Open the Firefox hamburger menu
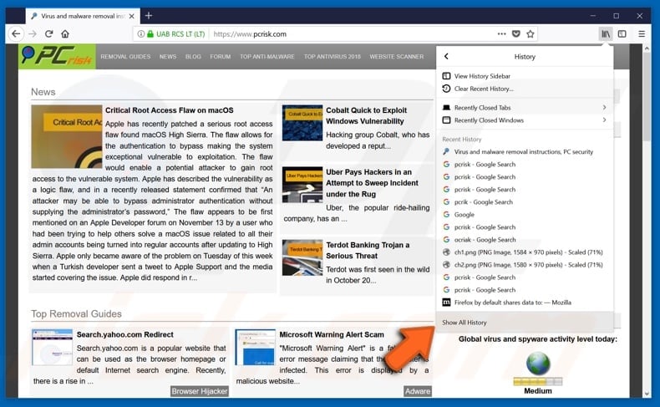Image resolution: width=660 pixels, height=407 pixels. coord(642,33)
